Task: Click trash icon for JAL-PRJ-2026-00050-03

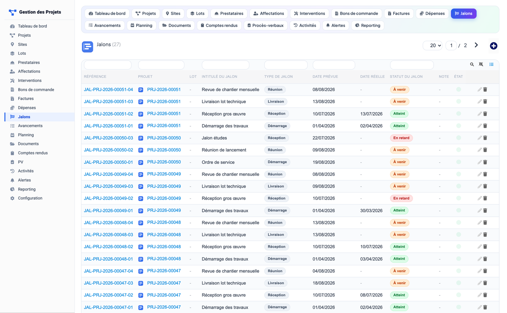Action: 485,138
